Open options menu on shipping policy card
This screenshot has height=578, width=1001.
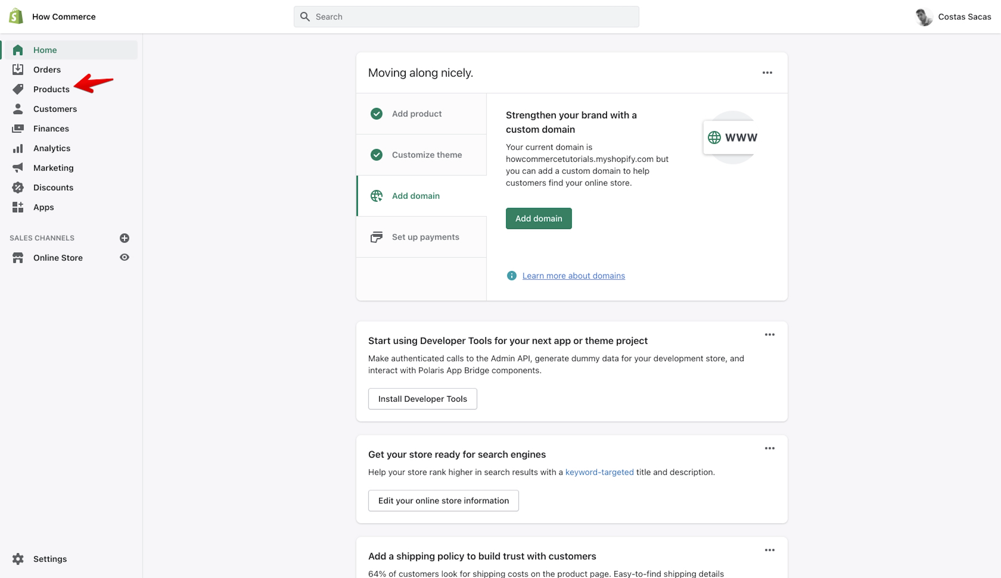click(770, 550)
